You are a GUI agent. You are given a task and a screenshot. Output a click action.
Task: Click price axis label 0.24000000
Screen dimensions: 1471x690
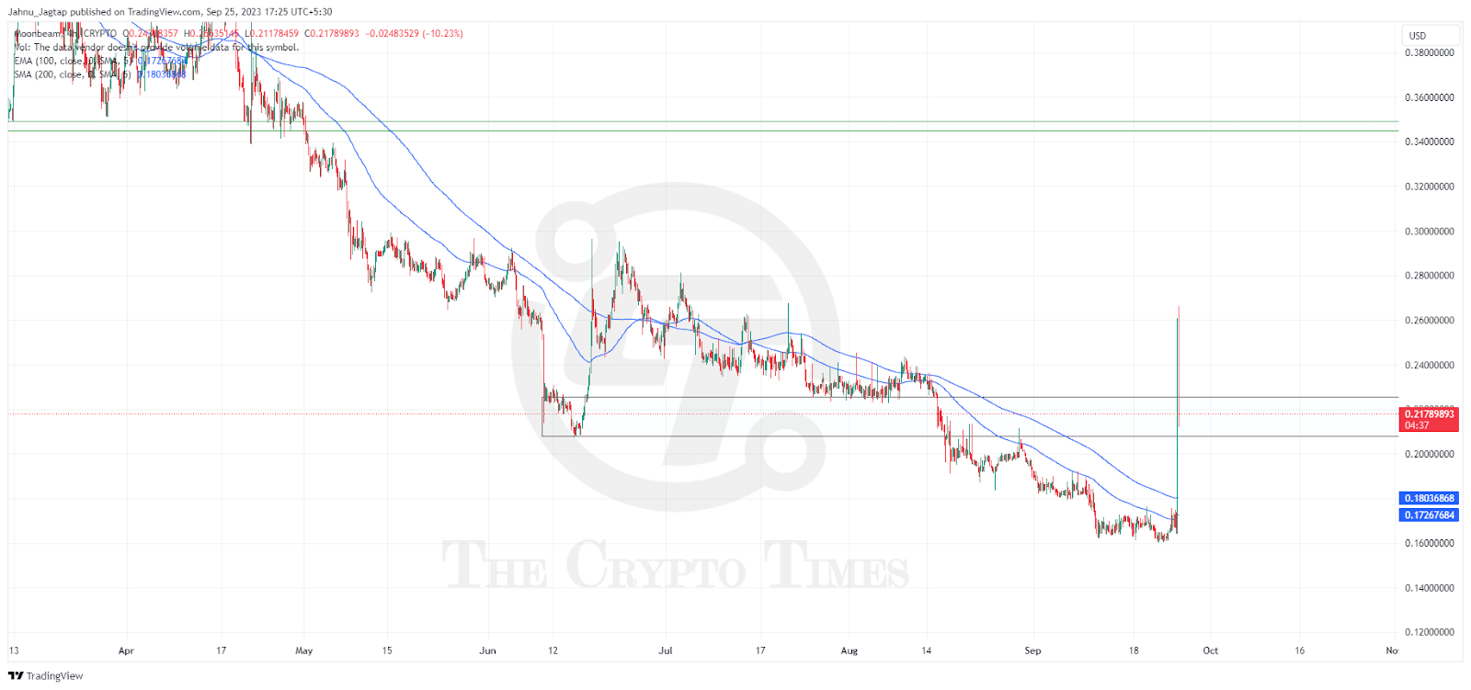click(x=1430, y=366)
